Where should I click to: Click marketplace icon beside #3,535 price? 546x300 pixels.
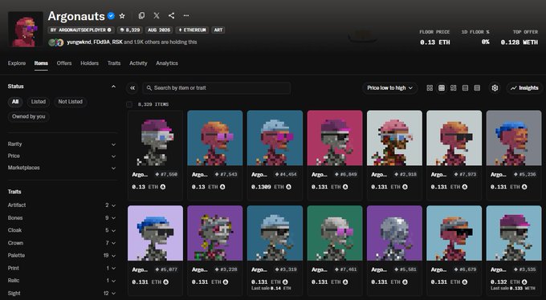coord(524,282)
